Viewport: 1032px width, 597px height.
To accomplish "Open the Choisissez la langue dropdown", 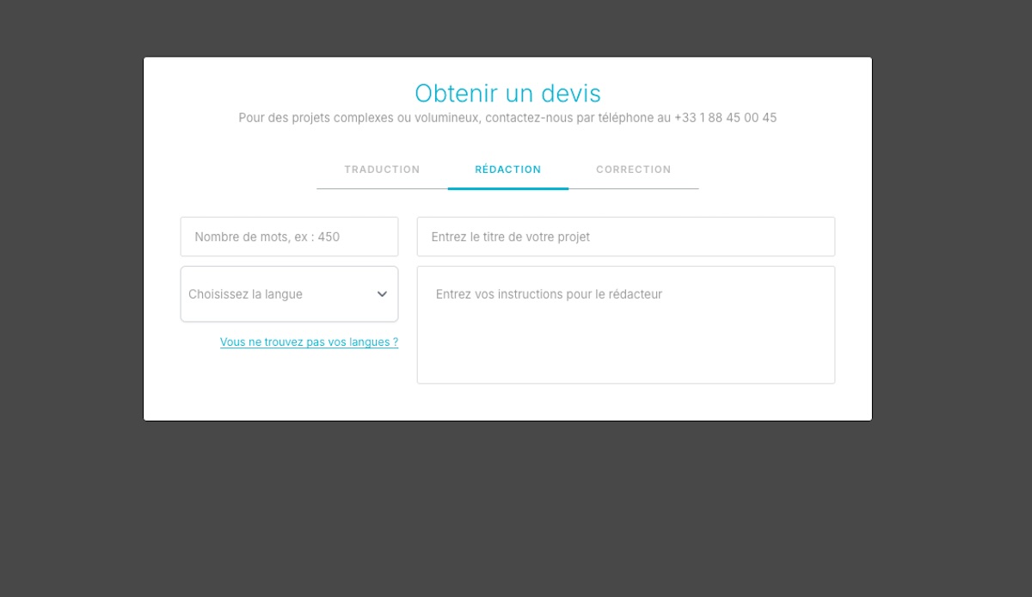I will click(289, 294).
